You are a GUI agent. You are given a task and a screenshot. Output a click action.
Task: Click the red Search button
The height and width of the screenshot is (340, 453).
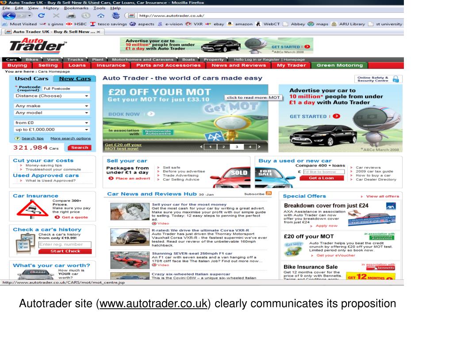(80, 147)
